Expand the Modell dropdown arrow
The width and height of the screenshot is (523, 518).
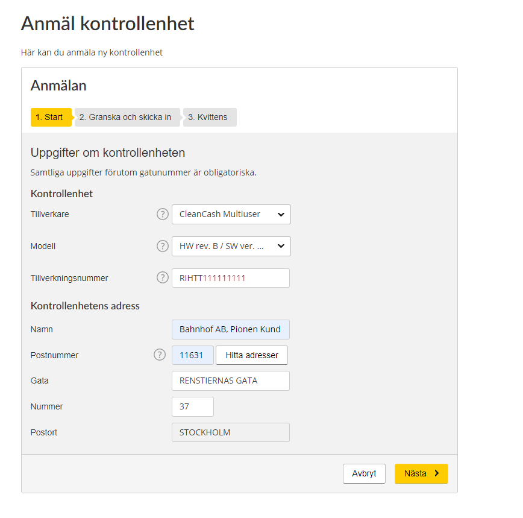[281, 246]
